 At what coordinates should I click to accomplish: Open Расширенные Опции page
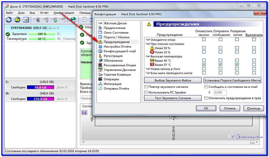click(120, 65)
